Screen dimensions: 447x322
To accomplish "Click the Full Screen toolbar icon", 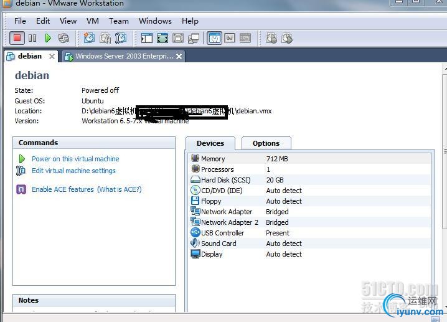I will (162, 38).
